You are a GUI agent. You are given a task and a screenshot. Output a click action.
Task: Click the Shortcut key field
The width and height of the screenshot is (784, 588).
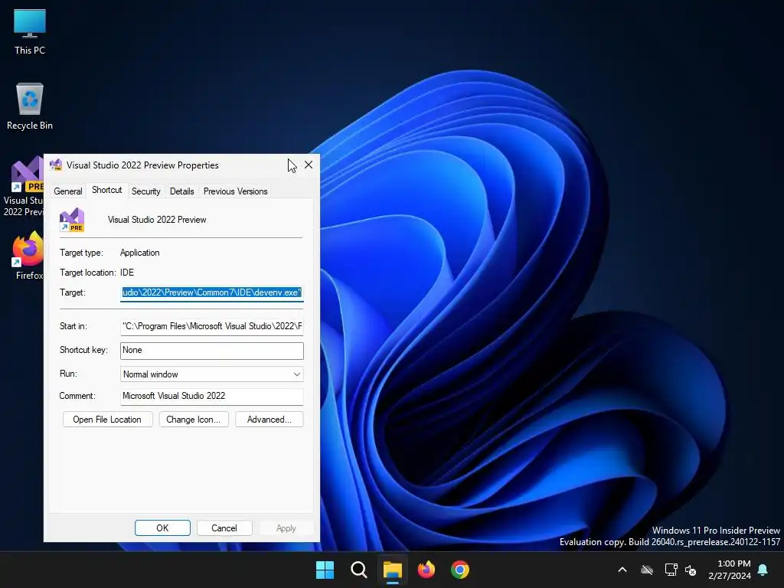[x=212, y=351]
